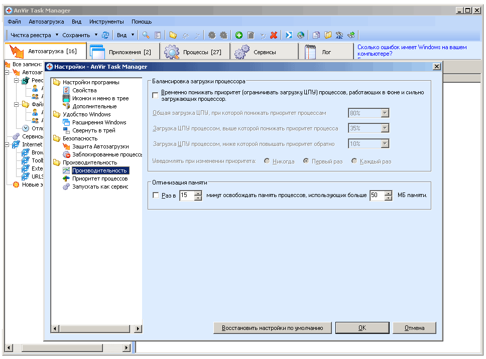
Task: Click the red X delete icon
Action: coord(274,35)
